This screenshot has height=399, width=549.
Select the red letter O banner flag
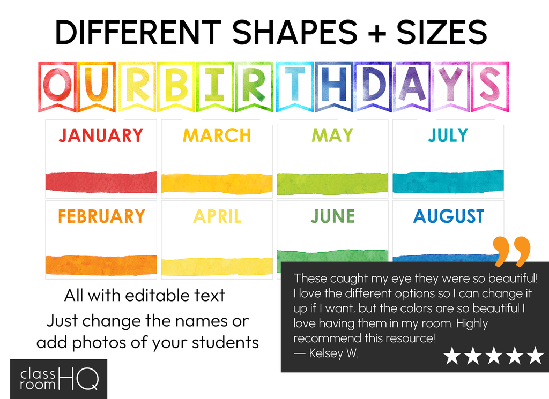56,86
